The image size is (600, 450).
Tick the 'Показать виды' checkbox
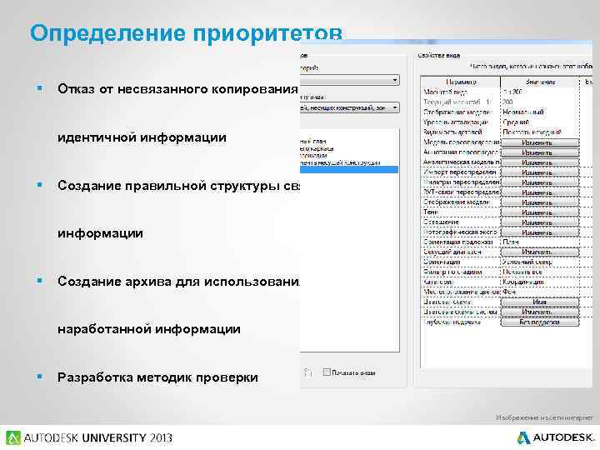click(327, 372)
